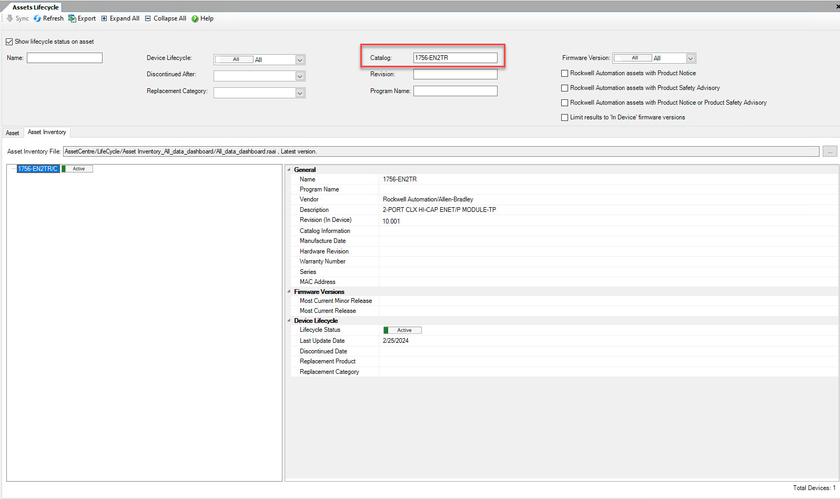The width and height of the screenshot is (840, 499).
Task: Click the Catalog field containing 1756-EN2TR
Action: (x=456, y=58)
